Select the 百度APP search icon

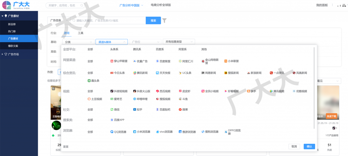tap(112, 120)
